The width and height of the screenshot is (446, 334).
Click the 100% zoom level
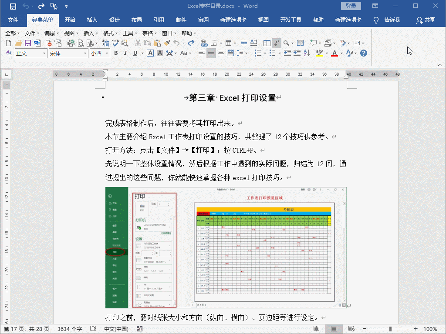430,329
